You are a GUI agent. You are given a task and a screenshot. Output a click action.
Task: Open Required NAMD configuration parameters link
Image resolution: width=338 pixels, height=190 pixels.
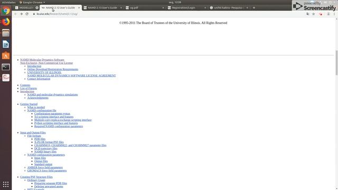pyautogui.click(x=59, y=126)
